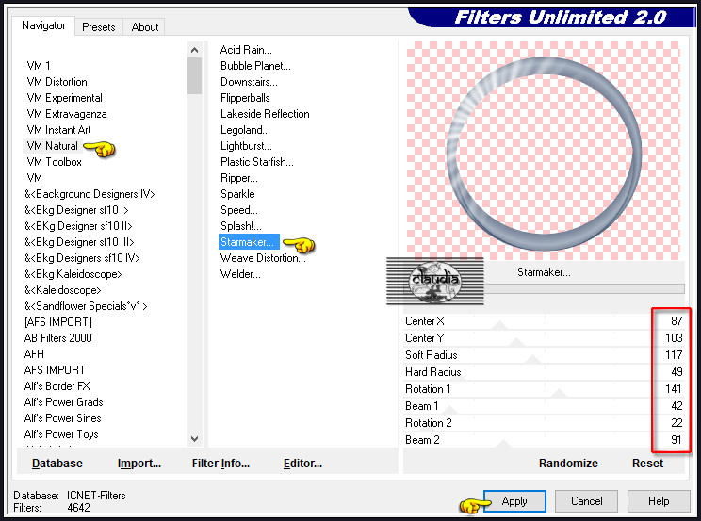The width and height of the screenshot is (701, 521).
Task: Cancel the Filters Unlimited dialog
Action: pyautogui.click(x=587, y=501)
